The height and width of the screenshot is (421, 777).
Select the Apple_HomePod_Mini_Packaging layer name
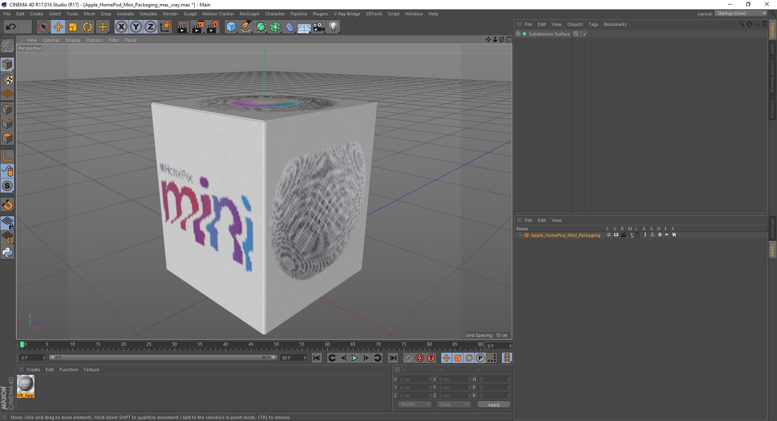pyautogui.click(x=565, y=235)
